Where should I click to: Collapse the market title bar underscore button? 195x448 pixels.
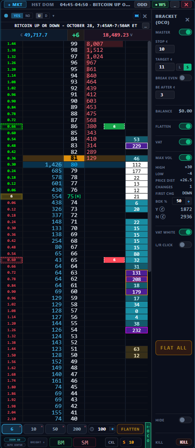click(145, 26)
